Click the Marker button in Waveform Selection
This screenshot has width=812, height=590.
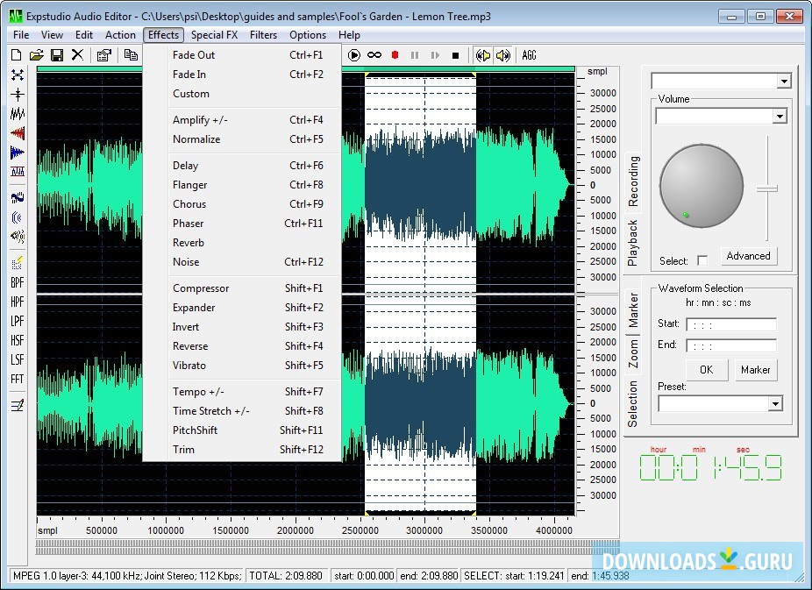tap(756, 370)
